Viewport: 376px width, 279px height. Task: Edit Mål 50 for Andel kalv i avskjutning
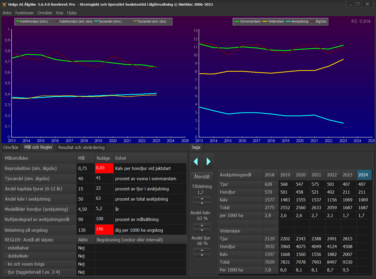[86, 199]
